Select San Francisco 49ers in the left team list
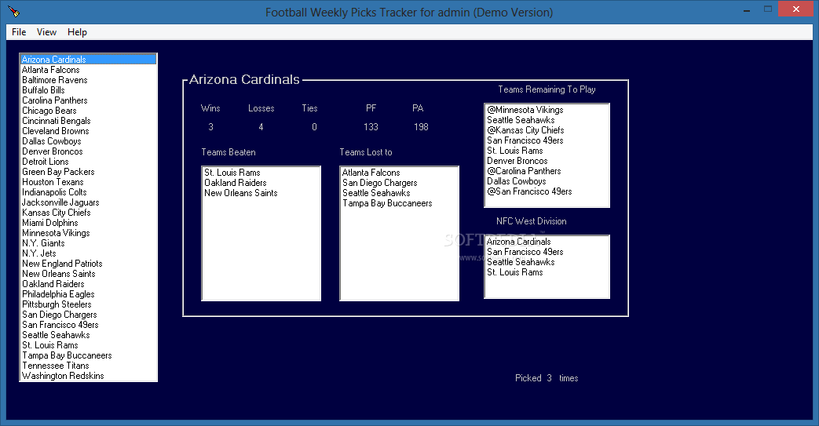 coord(88,324)
